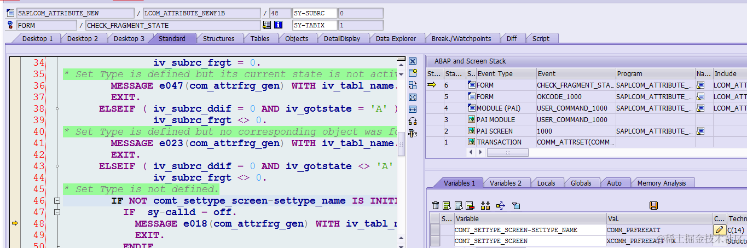The width and height of the screenshot is (747, 248).
Task: Maximize the tool with full-screen icon
Action: pos(413,97)
